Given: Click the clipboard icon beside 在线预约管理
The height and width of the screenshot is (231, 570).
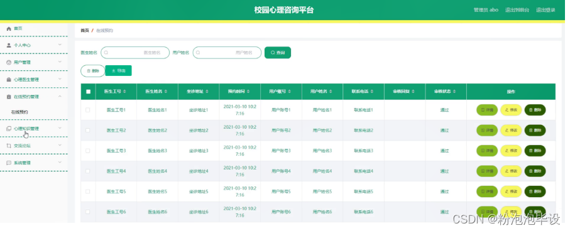Looking at the screenshot, I should 9,97.
